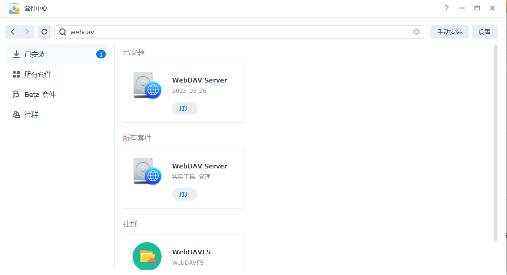Go back with the left arrow button
The width and height of the screenshot is (507, 275).
pos(13,32)
